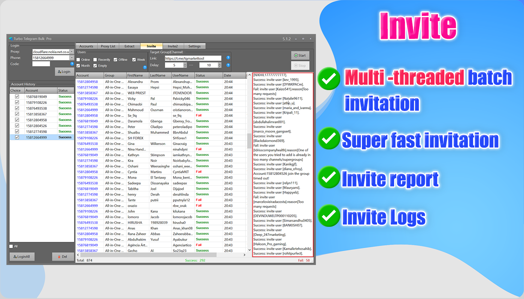This screenshot has width=524, height=299.
Task: Click the username cell JTOVENDOR
Action: click(x=182, y=93)
